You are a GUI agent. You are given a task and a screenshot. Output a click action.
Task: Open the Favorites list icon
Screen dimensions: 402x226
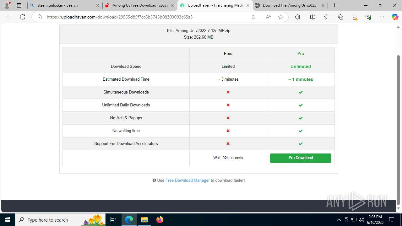[327, 17]
